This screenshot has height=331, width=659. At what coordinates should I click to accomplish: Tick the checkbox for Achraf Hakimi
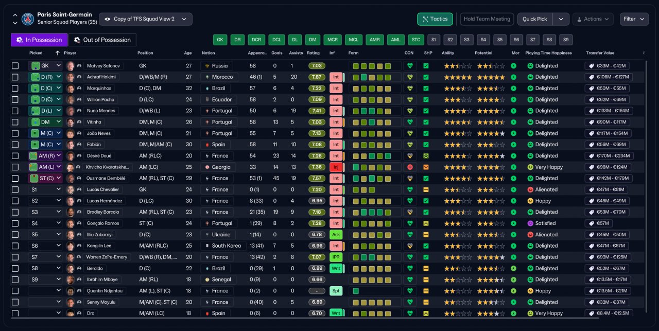(15, 77)
